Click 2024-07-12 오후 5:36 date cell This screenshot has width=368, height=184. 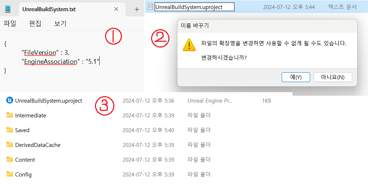[148, 101]
